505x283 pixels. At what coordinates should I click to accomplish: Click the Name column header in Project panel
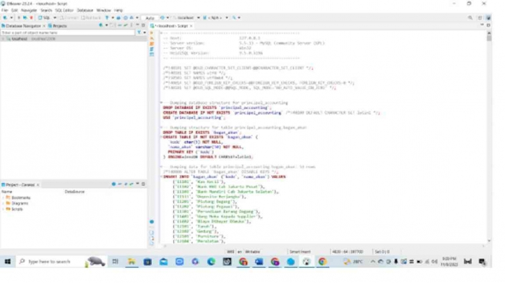point(7,191)
